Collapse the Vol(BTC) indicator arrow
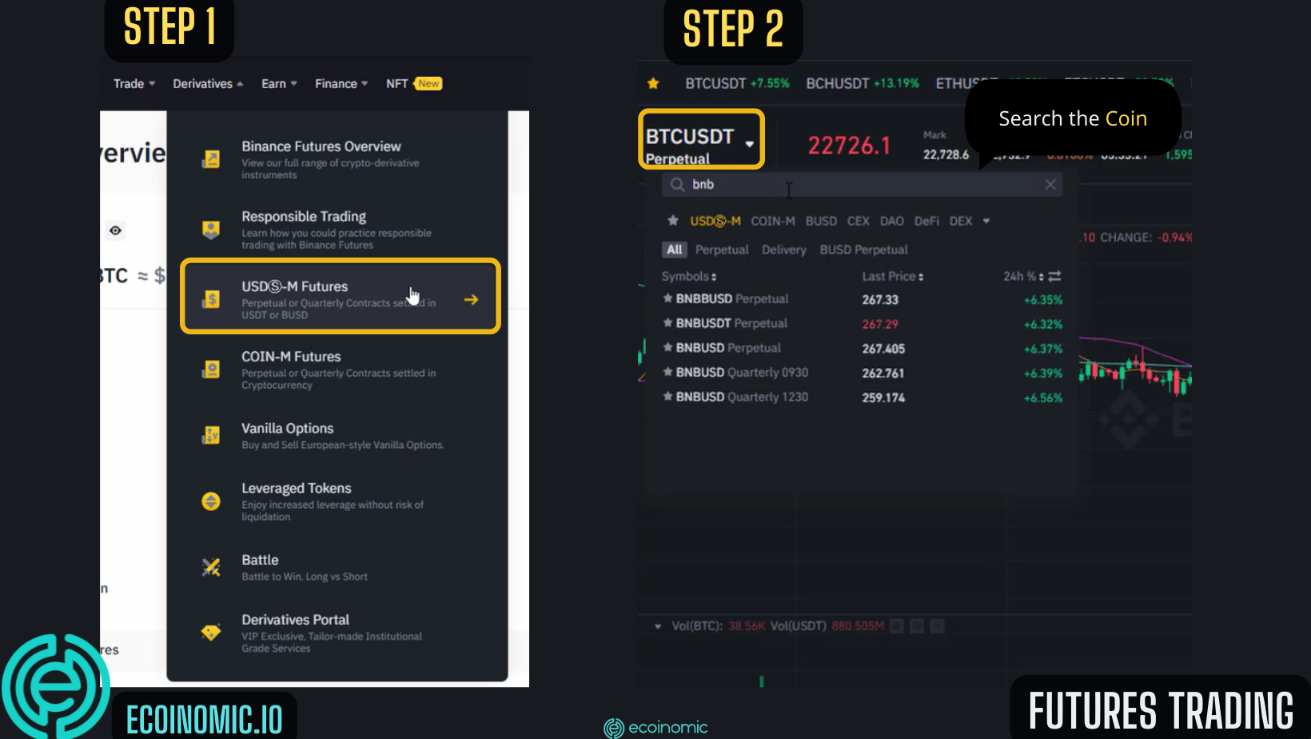1311x739 pixels. pyautogui.click(x=658, y=626)
